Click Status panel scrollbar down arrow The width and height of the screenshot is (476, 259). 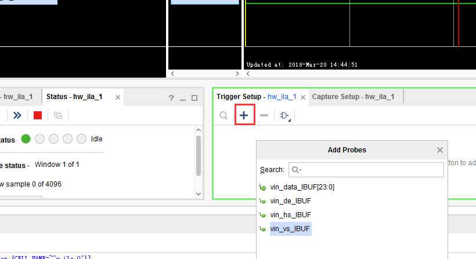pos(199,194)
